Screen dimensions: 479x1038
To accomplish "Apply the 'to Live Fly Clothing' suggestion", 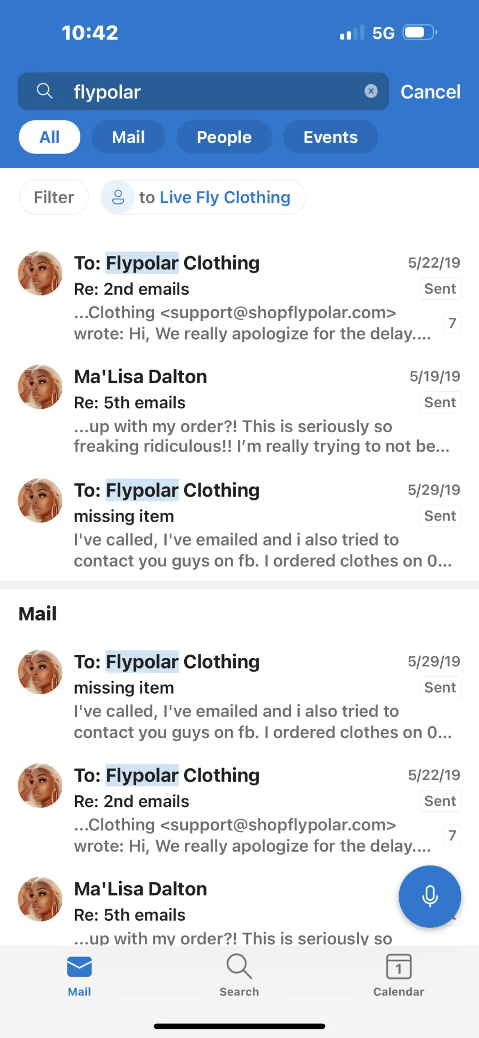I will 214,197.
